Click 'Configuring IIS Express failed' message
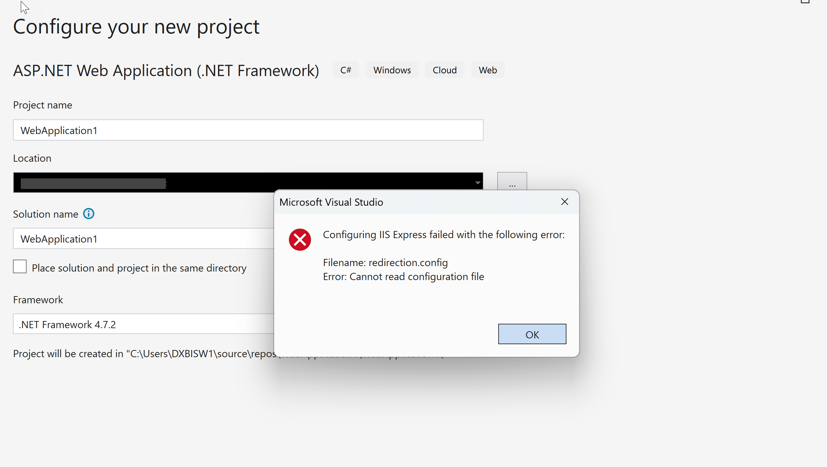Viewport: 827px width, 467px height. [x=444, y=235]
